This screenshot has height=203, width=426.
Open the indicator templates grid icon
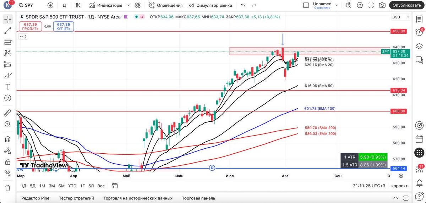point(138,5)
